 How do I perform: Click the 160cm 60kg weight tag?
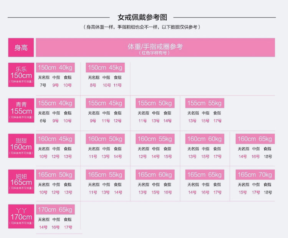coord(204,139)
